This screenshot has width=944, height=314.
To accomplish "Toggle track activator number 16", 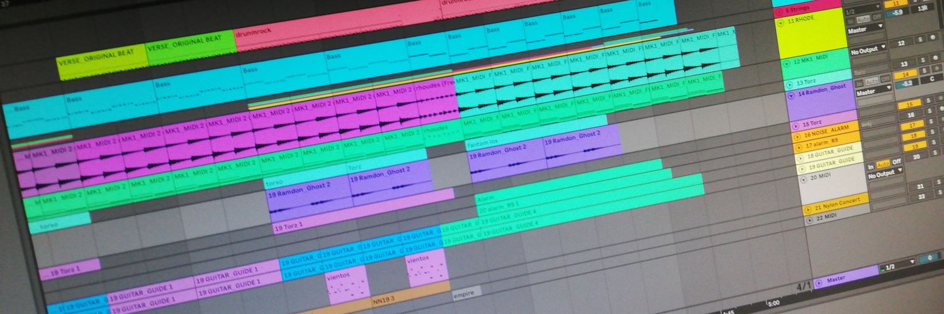I will pyautogui.click(x=911, y=115).
